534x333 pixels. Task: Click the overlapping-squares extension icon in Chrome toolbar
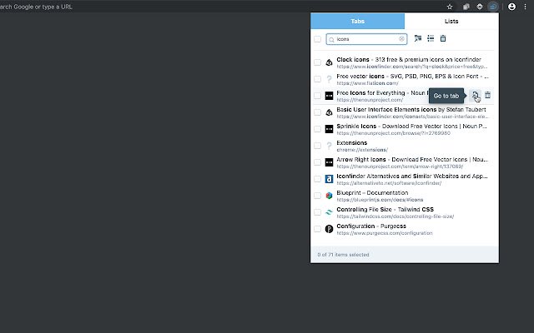tap(466, 7)
